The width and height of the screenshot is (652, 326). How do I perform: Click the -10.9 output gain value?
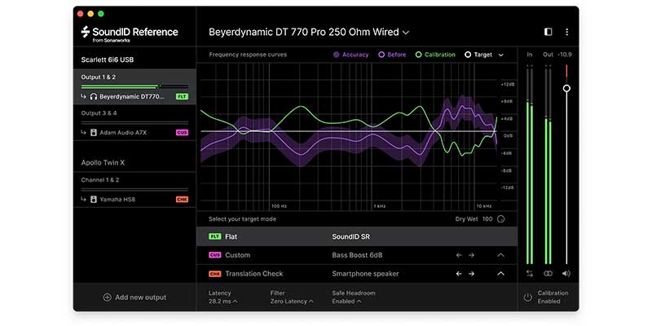pyautogui.click(x=564, y=55)
